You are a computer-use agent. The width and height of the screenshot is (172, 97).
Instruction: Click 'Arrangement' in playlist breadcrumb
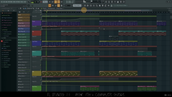51,8
